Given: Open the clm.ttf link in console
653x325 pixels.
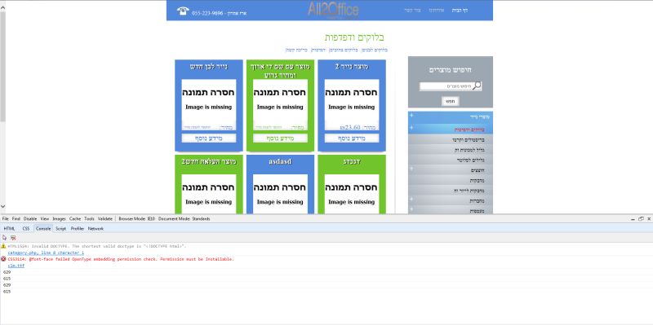Looking at the screenshot, I should click(16, 266).
